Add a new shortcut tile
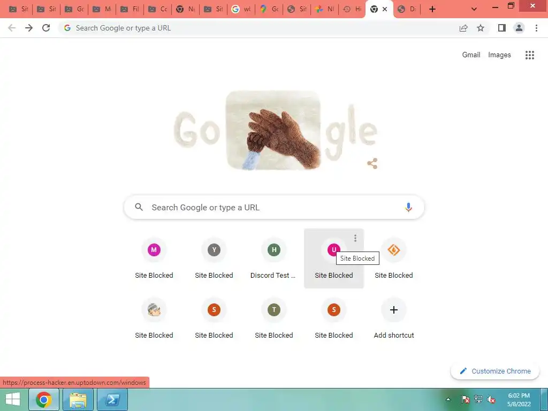 coord(394,318)
